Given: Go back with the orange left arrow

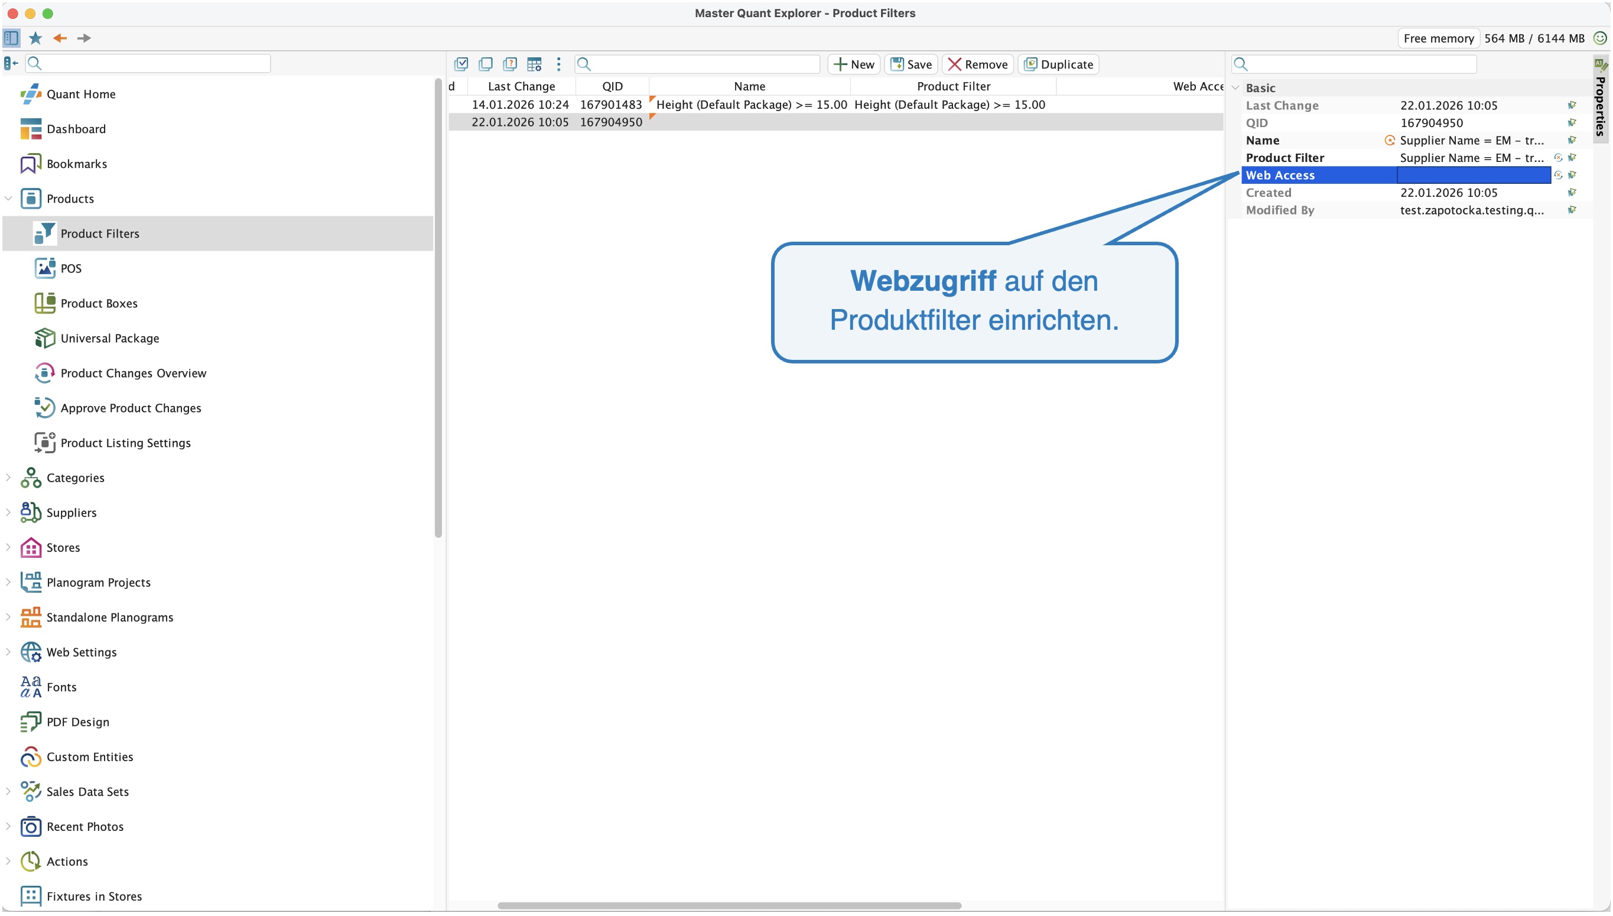Looking at the screenshot, I should [x=60, y=38].
